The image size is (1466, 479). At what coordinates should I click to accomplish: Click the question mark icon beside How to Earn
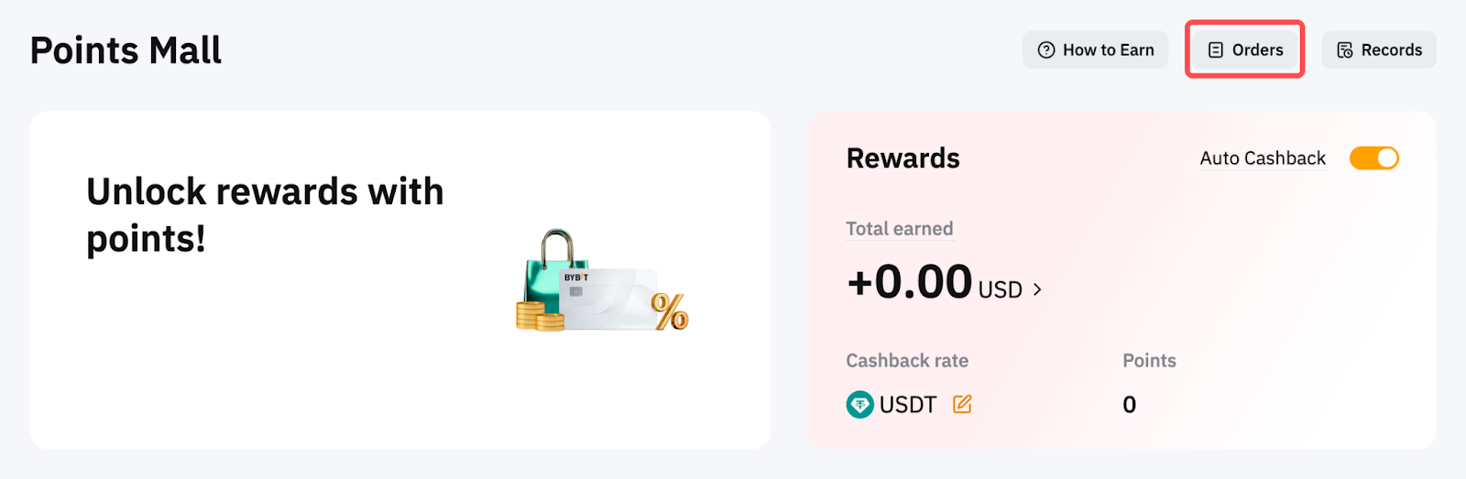tap(1045, 50)
